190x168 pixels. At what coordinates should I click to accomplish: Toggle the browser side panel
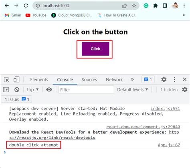(x=165, y=6)
